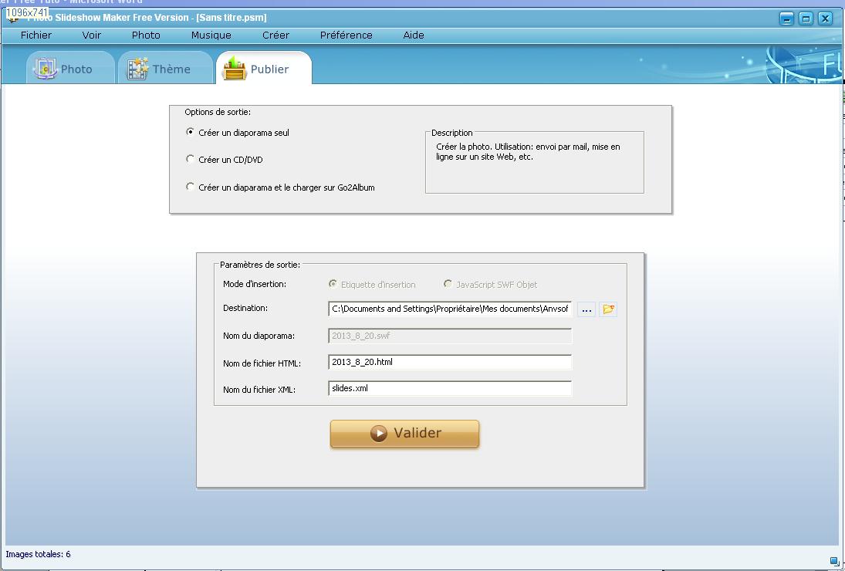Open the Fichier menu
The image size is (845, 571).
coord(36,35)
